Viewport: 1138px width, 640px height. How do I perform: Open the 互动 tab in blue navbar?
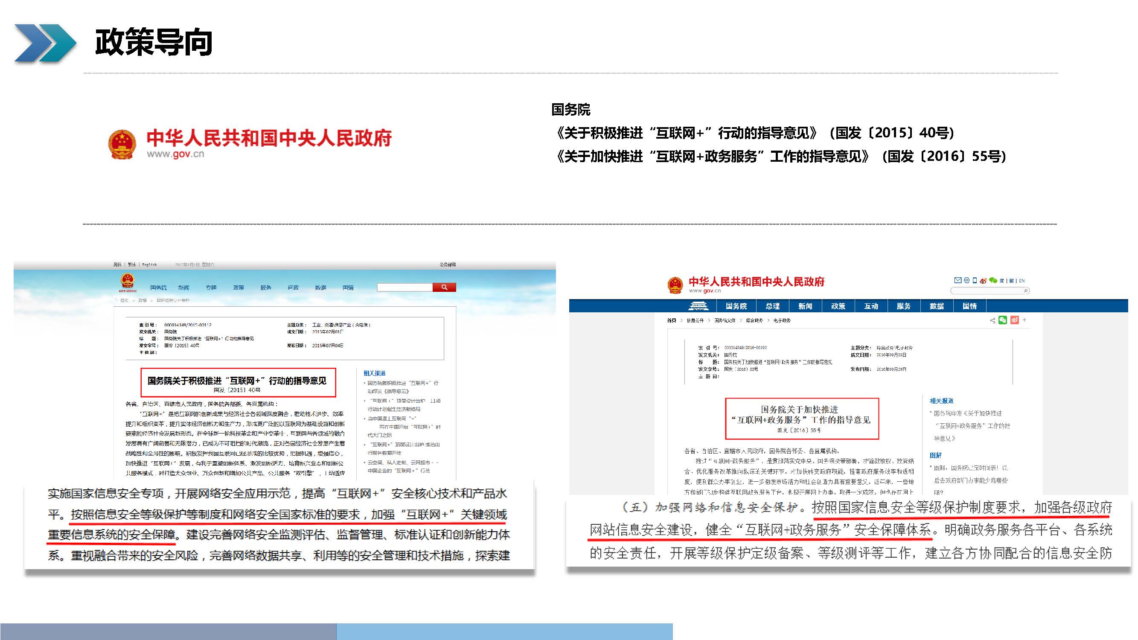[x=871, y=306]
